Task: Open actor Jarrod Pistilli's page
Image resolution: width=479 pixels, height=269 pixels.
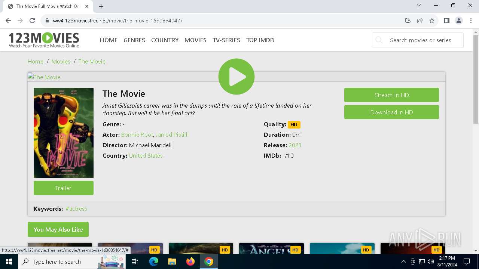Action: pos(172,134)
